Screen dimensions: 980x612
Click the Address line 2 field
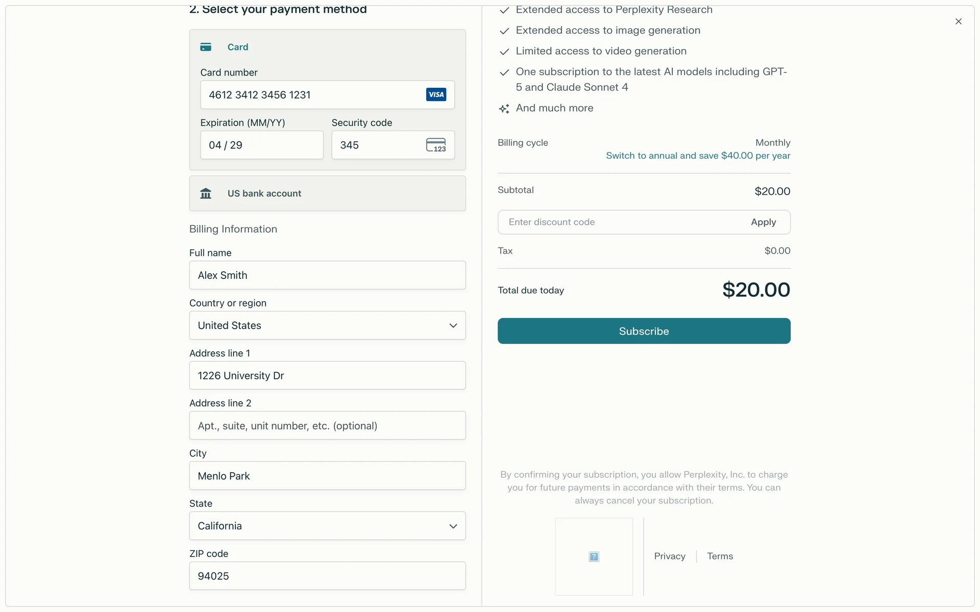(327, 426)
